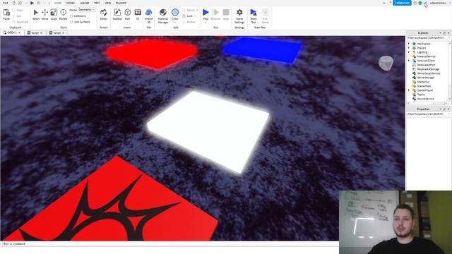Click the Exit Game icon

(266, 13)
